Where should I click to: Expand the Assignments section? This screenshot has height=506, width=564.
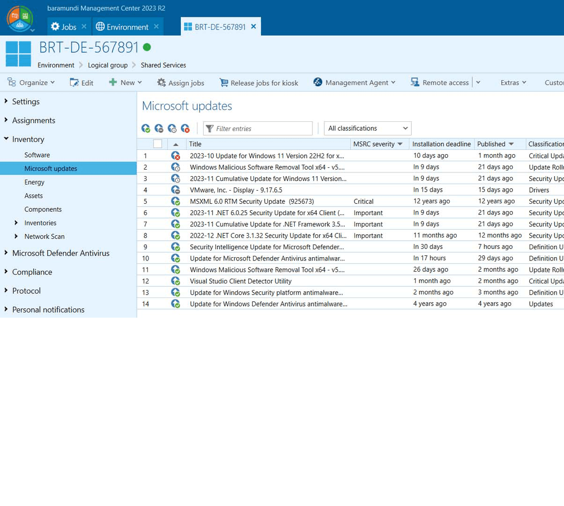point(6,120)
